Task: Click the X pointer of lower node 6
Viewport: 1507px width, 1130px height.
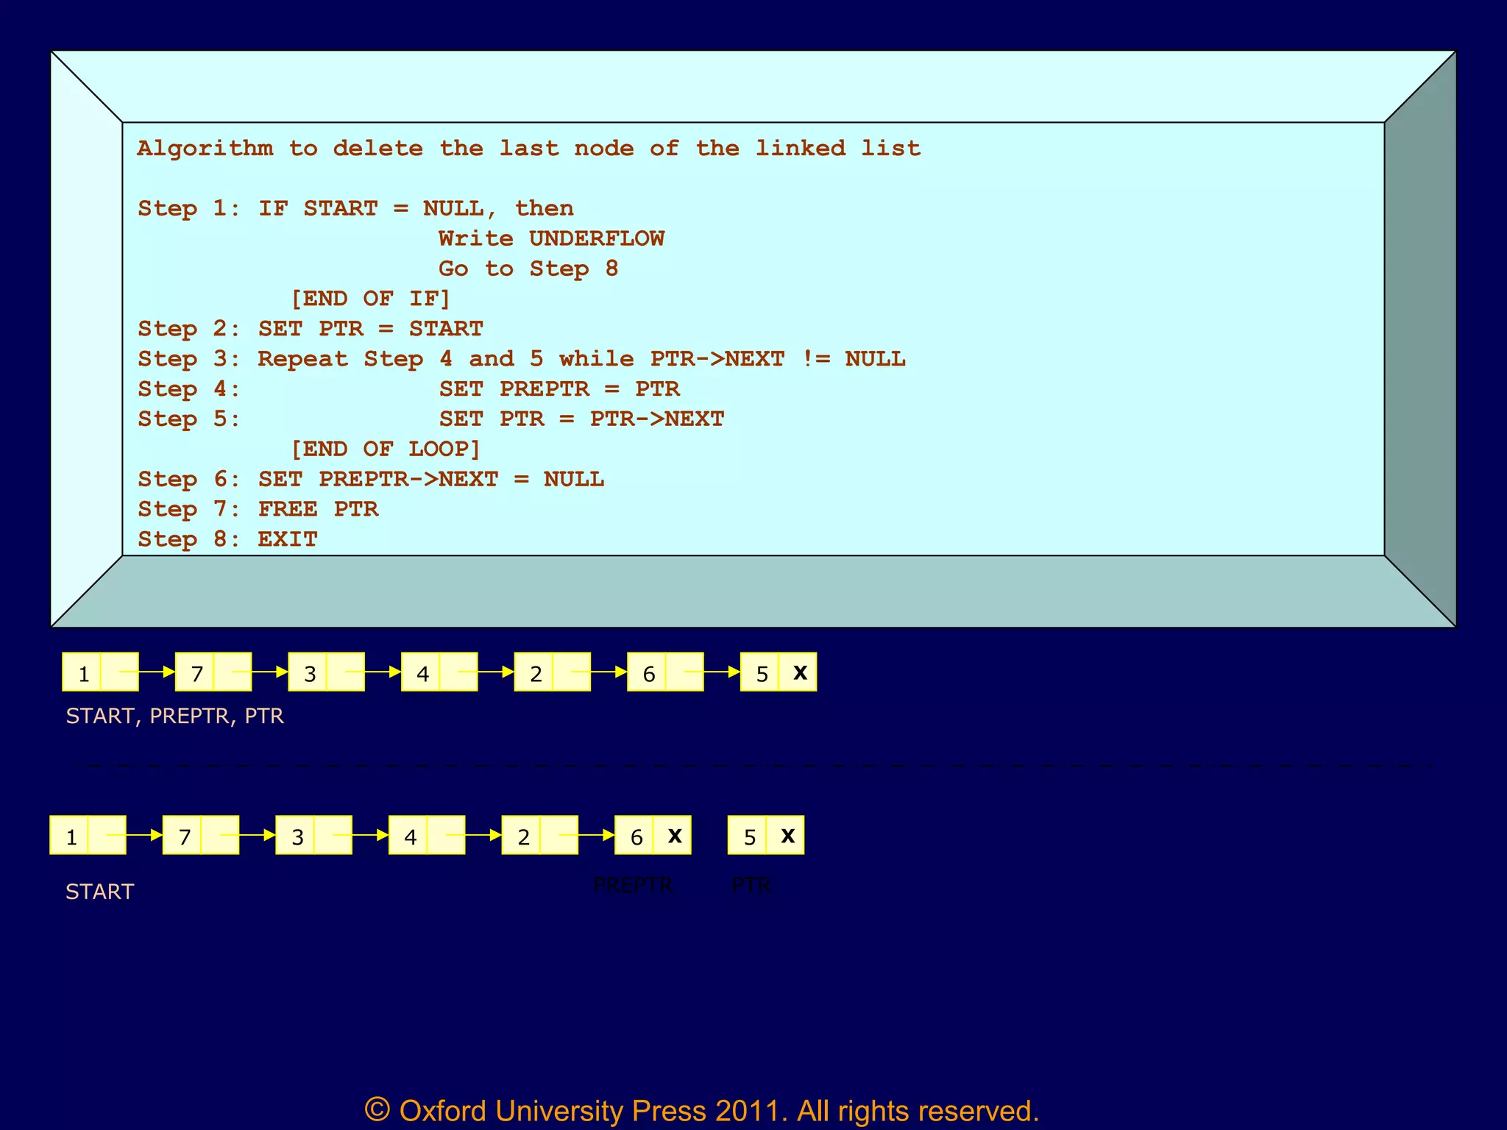Action: point(673,836)
